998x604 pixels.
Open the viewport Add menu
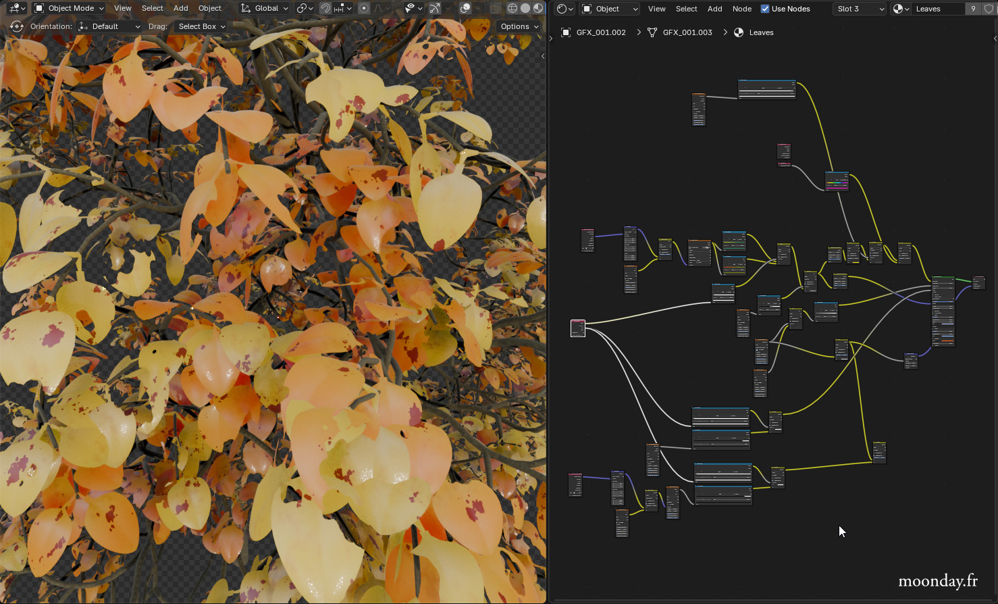click(180, 8)
